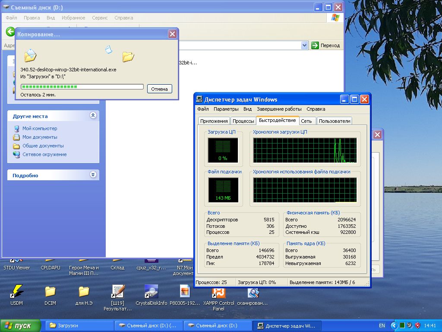Image resolution: width=442 pixels, height=332 pixels.
Task: Cancel copying with the Отмена button
Action: (x=159, y=89)
